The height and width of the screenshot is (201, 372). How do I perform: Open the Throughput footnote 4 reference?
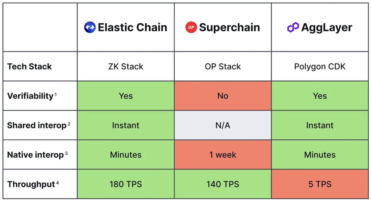(x=58, y=183)
